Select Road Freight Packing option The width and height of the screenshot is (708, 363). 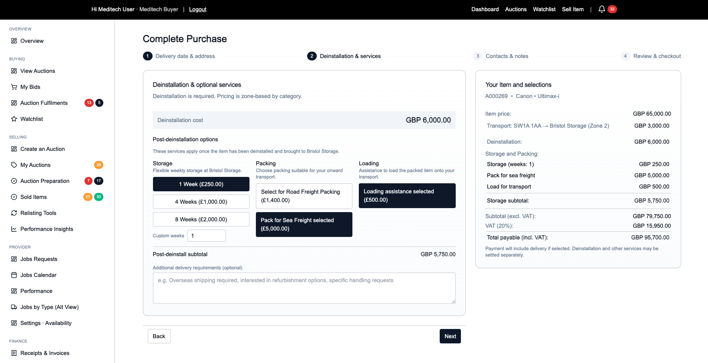[x=304, y=196]
